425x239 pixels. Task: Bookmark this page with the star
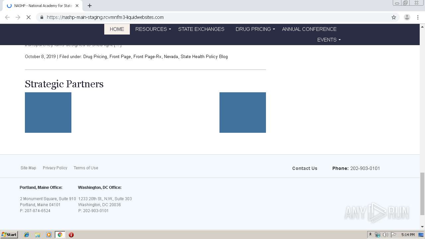coord(394,17)
